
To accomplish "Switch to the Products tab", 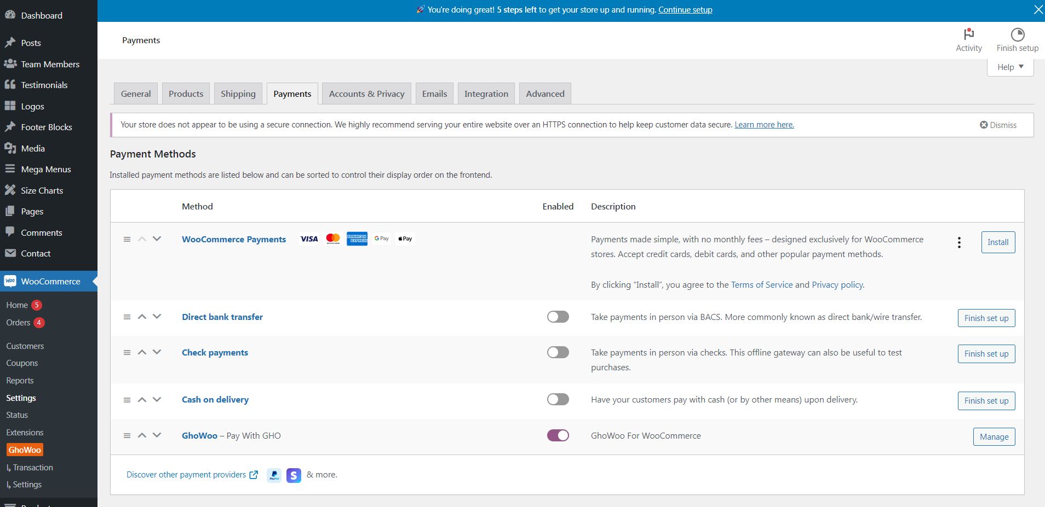I will 186,94.
